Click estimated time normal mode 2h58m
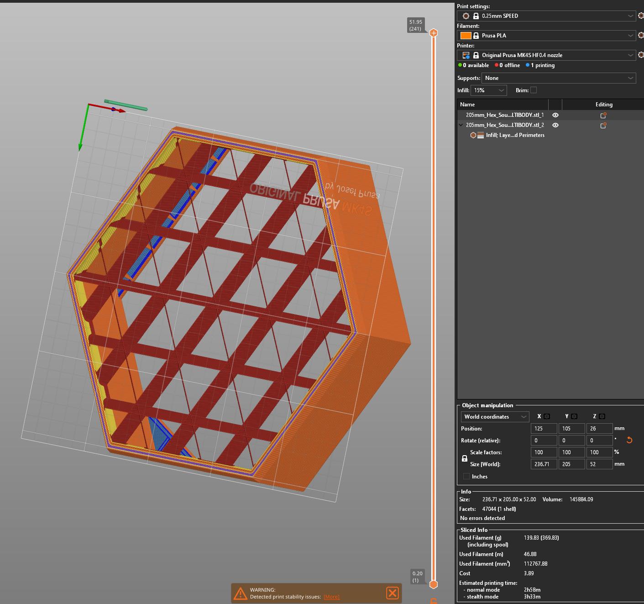The height and width of the screenshot is (604, 644). tap(532, 590)
